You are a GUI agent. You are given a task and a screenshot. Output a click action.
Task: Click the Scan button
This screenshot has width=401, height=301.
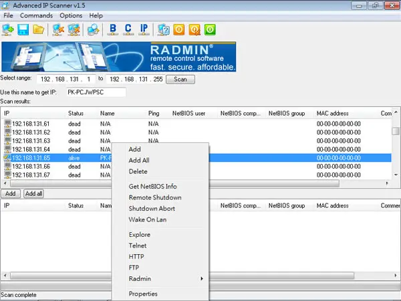pos(180,80)
